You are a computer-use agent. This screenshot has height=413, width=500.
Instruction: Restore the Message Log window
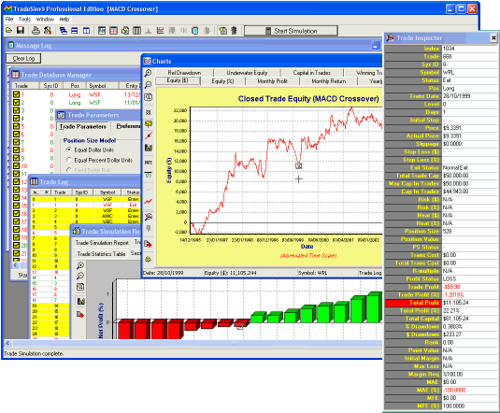point(377,46)
